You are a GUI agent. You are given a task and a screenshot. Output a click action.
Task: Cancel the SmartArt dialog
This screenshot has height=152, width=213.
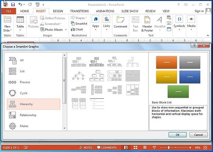tap(198, 135)
